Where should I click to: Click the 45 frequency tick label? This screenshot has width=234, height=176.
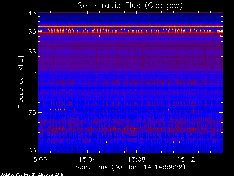coord(32,13)
